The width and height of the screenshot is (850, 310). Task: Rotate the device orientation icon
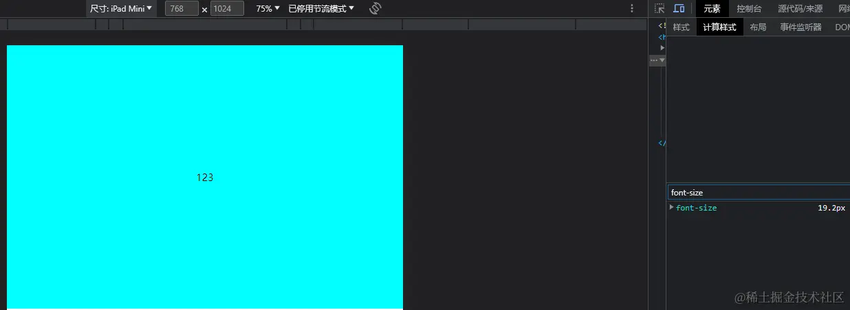click(x=375, y=9)
